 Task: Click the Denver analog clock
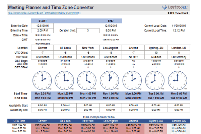41,79
